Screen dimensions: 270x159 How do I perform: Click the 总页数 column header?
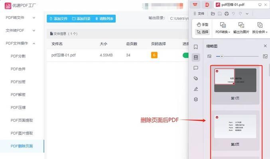pyautogui.click(x=132, y=44)
